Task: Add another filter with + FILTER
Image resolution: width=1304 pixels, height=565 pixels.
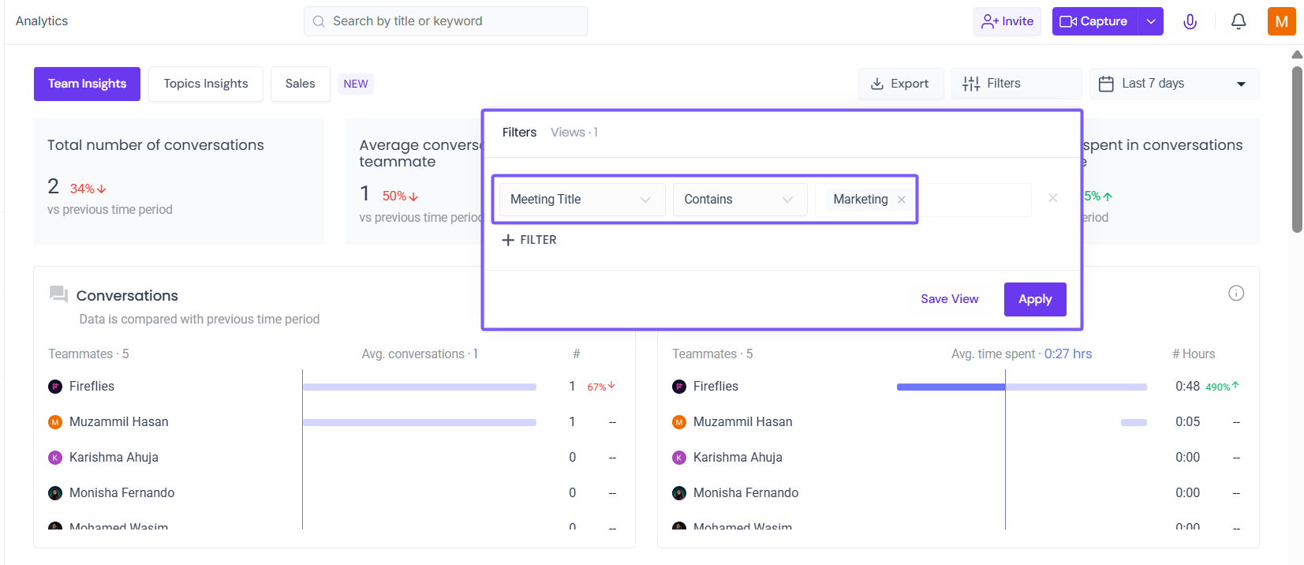Action: (529, 240)
